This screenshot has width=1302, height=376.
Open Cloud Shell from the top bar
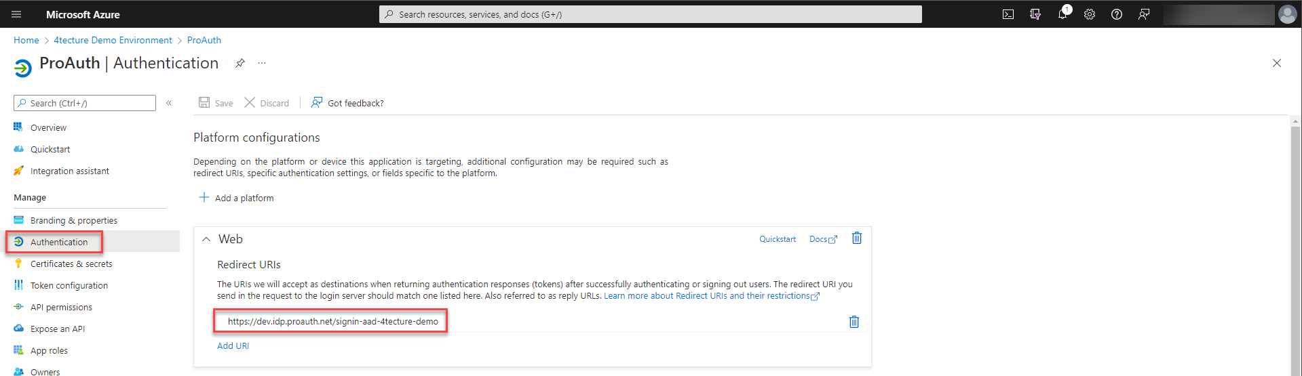coord(1008,14)
